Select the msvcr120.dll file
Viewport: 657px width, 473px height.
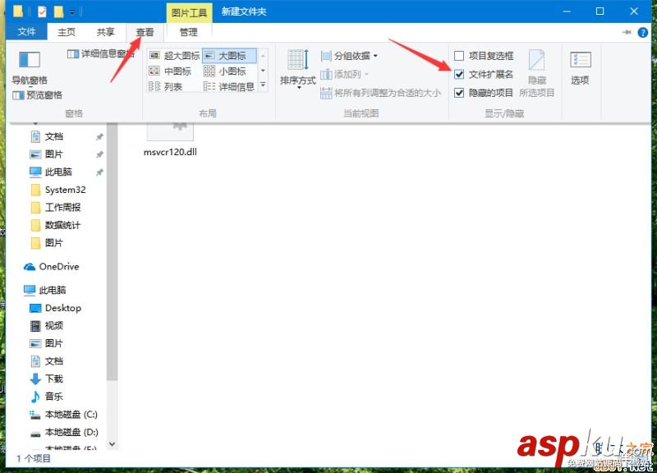(x=170, y=135)
